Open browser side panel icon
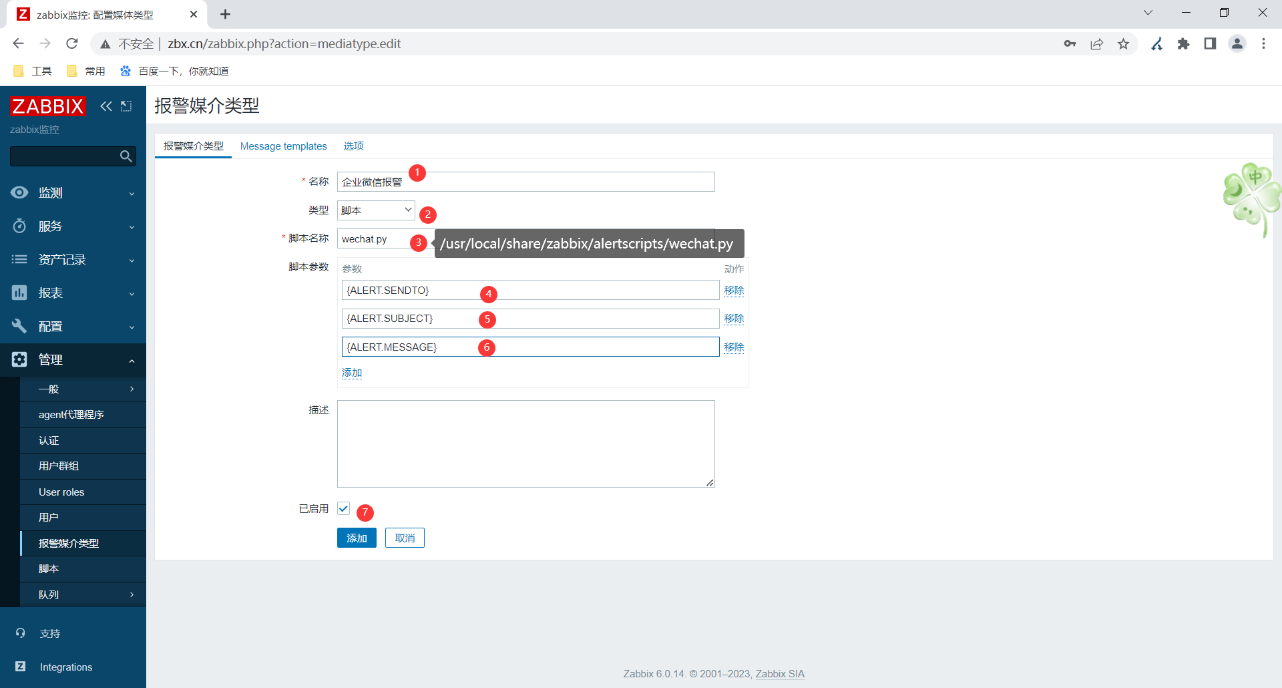This screenshot has width=1282, height=688. tap(1210, 43)
